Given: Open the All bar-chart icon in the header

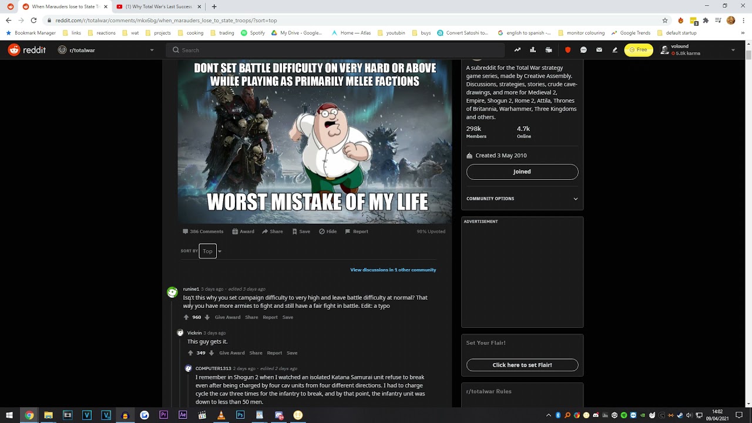Looking at the screenshot, I should pos(533,50).
